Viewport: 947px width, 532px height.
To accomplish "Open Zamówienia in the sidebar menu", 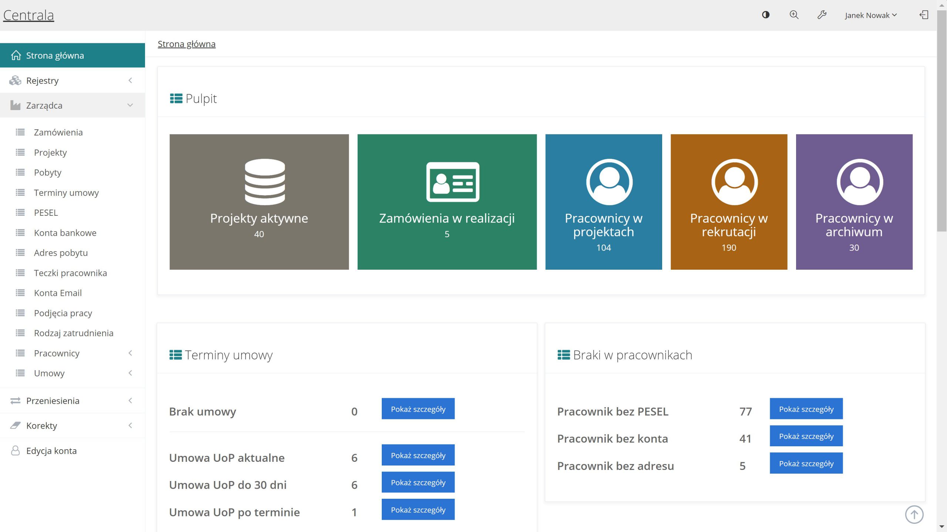I will click(x=58, y=132).
